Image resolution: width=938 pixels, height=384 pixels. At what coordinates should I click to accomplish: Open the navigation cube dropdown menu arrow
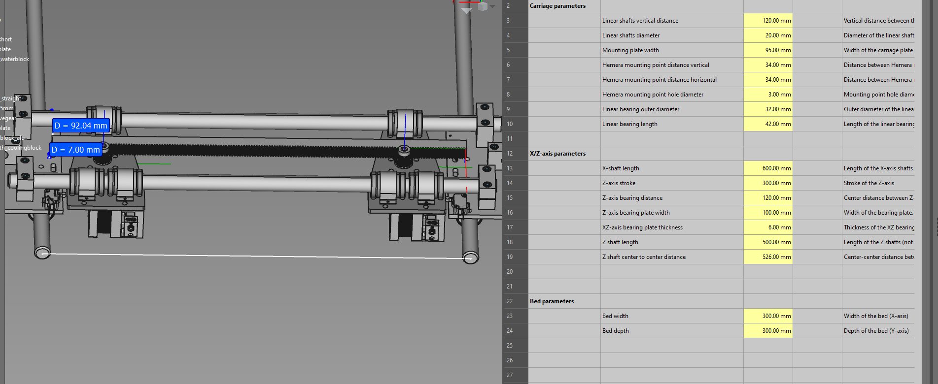[492, 6]
